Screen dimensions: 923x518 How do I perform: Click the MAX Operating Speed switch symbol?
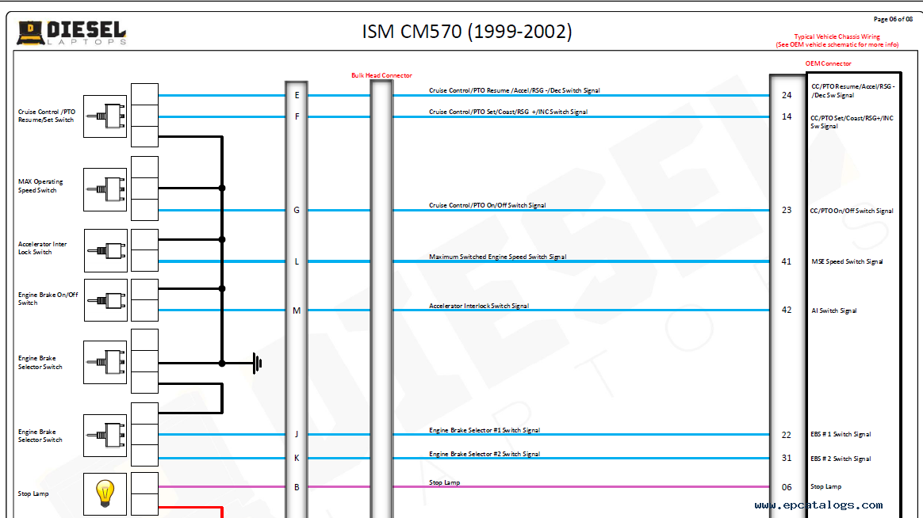(105, 189)
